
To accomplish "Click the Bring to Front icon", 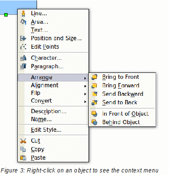I will [x=94, y=77].
